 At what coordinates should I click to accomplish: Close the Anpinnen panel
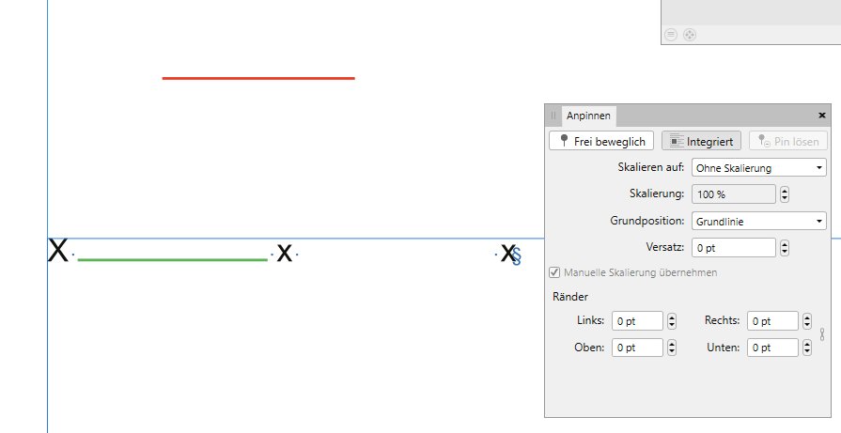click(822, 116)
